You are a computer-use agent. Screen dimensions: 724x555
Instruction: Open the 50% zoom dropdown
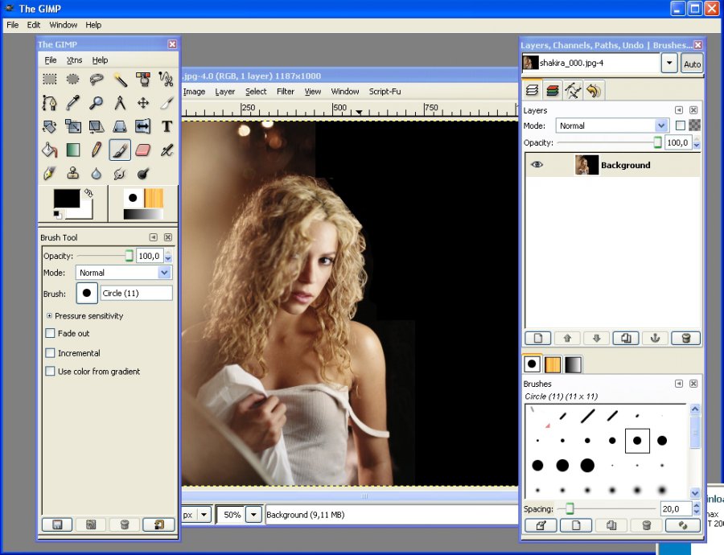253,514
